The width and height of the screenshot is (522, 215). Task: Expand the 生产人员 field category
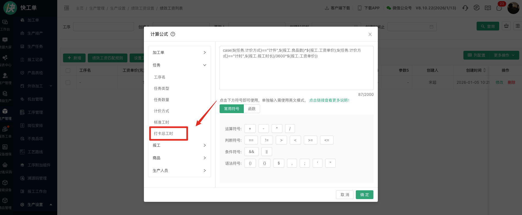tap(179, 171)
